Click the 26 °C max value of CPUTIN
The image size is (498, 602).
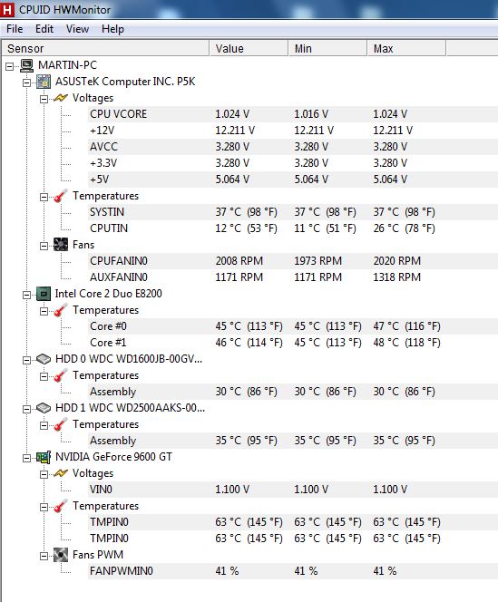point(404,228)
